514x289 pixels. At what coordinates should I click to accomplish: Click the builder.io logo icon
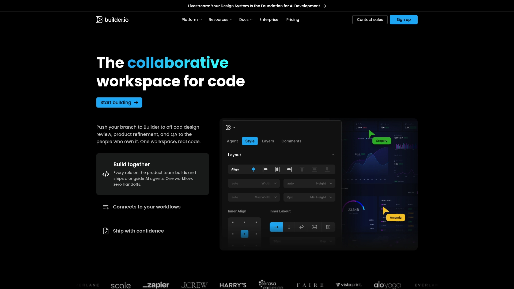(x=99, y=20)
